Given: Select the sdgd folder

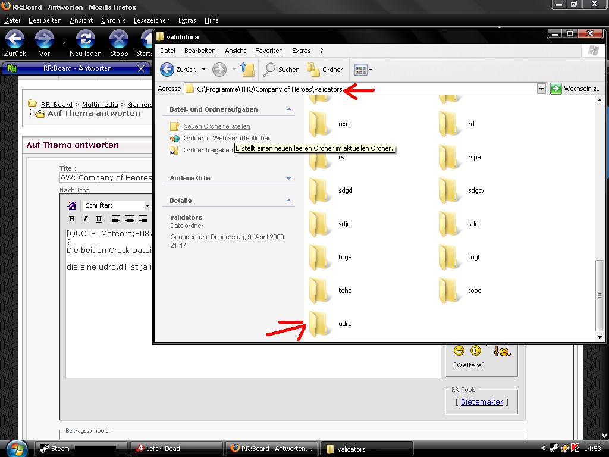Looking at the screenshot, I should point(331,190).
